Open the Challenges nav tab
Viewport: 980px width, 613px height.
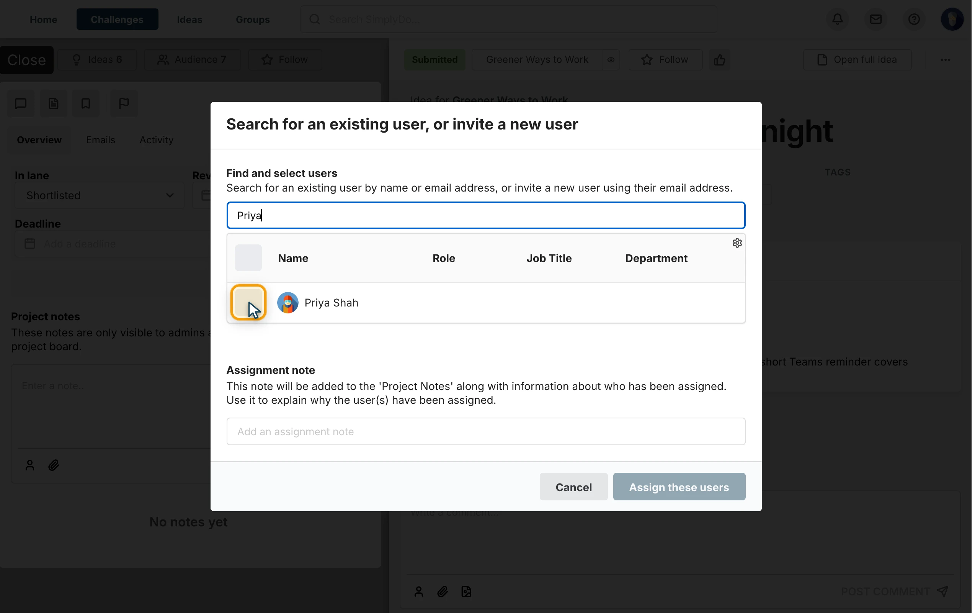tap(117, 20)
